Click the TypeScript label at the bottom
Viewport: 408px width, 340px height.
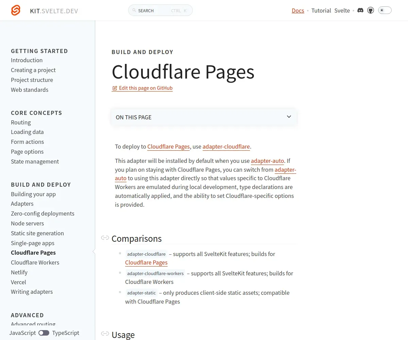66,333
